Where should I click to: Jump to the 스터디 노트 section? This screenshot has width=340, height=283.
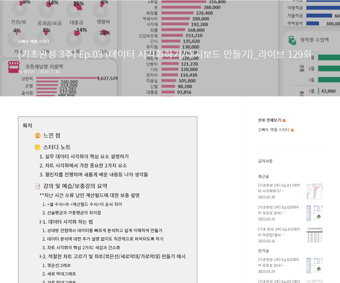coord(57,147)
